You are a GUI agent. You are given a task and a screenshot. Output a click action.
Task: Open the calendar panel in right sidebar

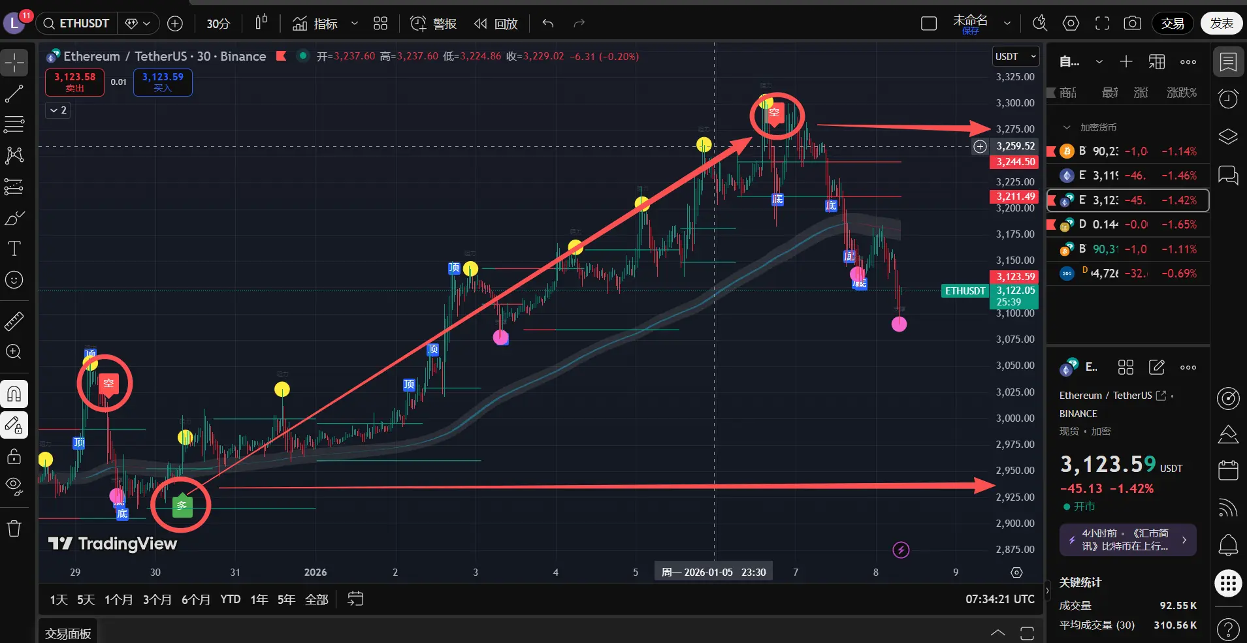(x=1228, y=470)
